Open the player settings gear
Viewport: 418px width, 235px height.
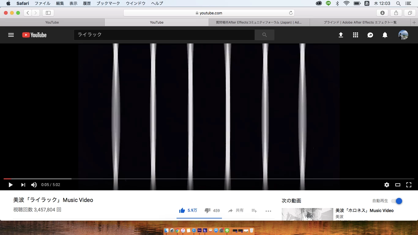pyautogui.click(x=387, y=185)
